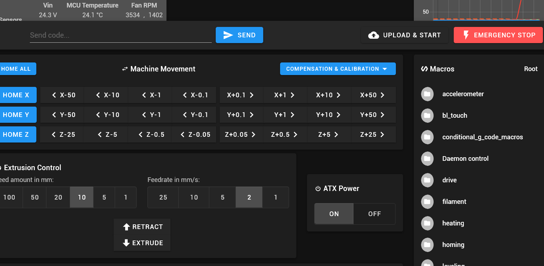Move X axis by +50
544x266 pixels.
click(x=374, y=95)
